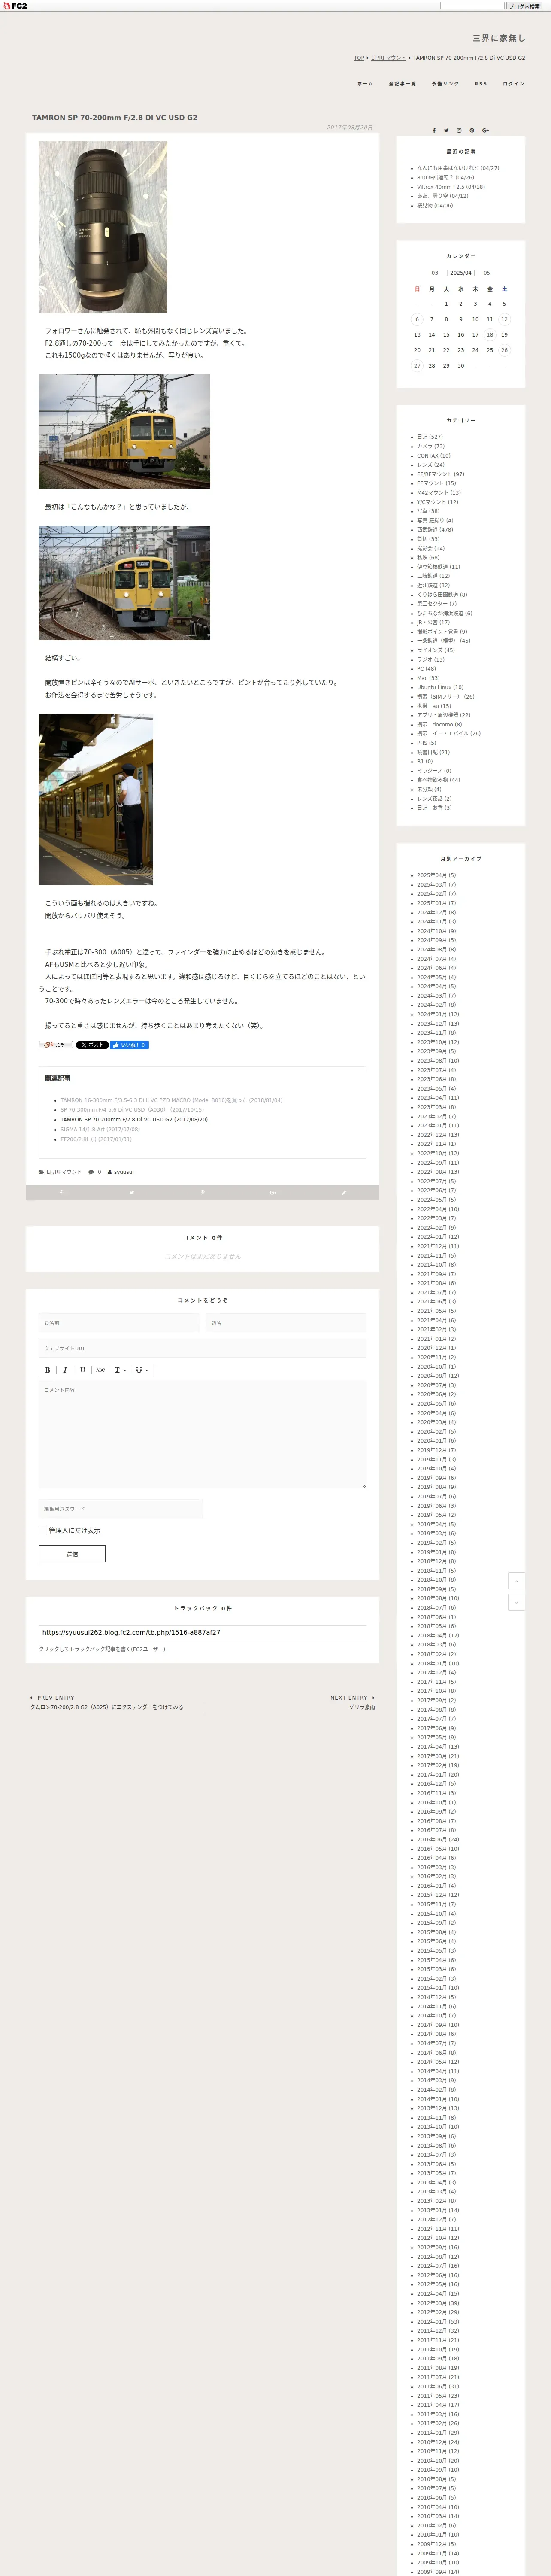Click the コメント内容 comment text area

(x=202, y=1435)
